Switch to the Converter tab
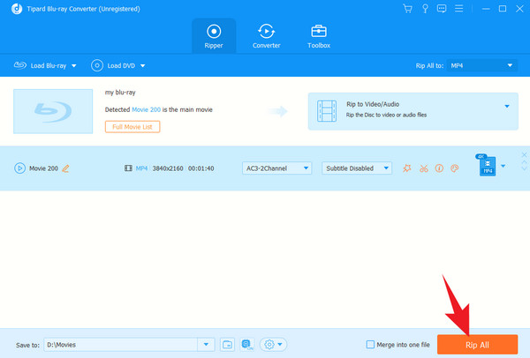 pyautogui.click(x=267, y=36)
